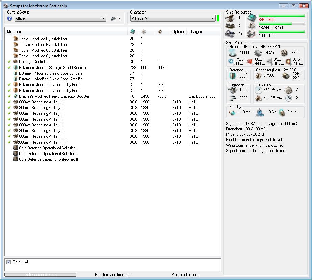The height and width of the screenshot is (280, 312).
Task: Toggle the Estamel's Modified X-Large Shield Booster checkmark
Action: (x=9, y=68)
